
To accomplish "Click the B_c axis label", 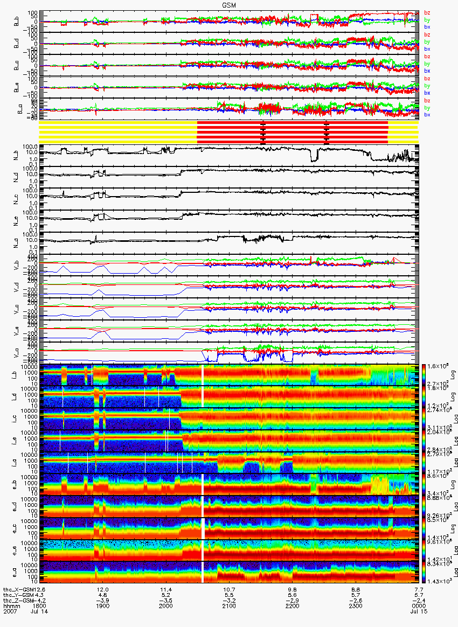I will tap(16, 65).
